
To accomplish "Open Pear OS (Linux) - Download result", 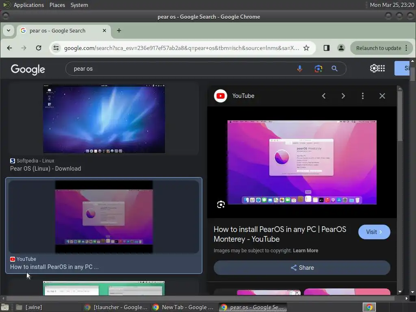I will pos(45,169).
